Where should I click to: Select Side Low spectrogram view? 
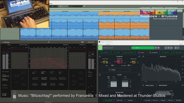pyautogui.click(x=171, y=100)
